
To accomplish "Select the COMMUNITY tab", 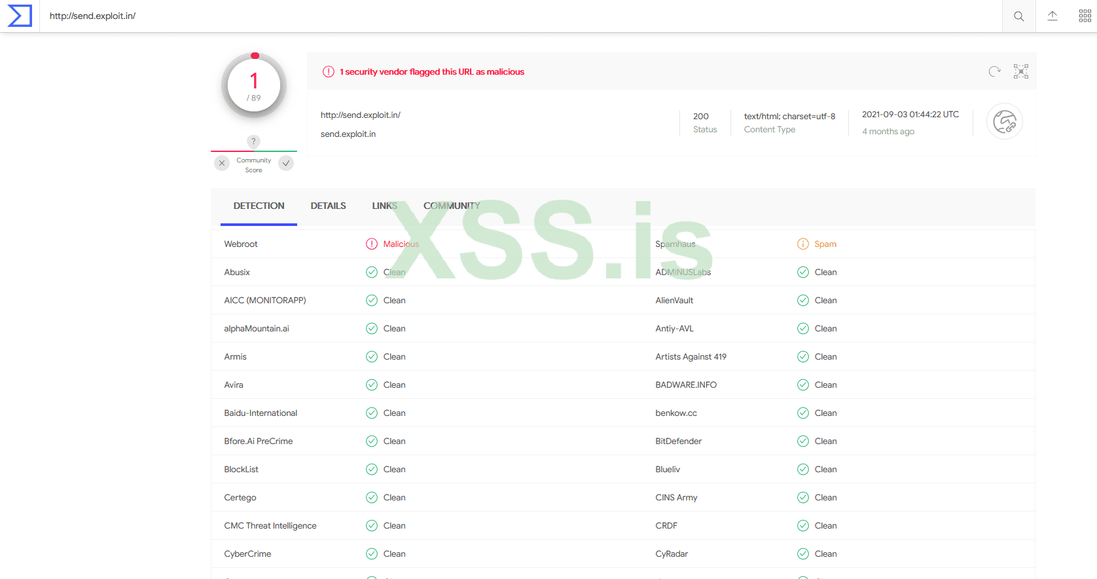I will click(x=452, y=206).
